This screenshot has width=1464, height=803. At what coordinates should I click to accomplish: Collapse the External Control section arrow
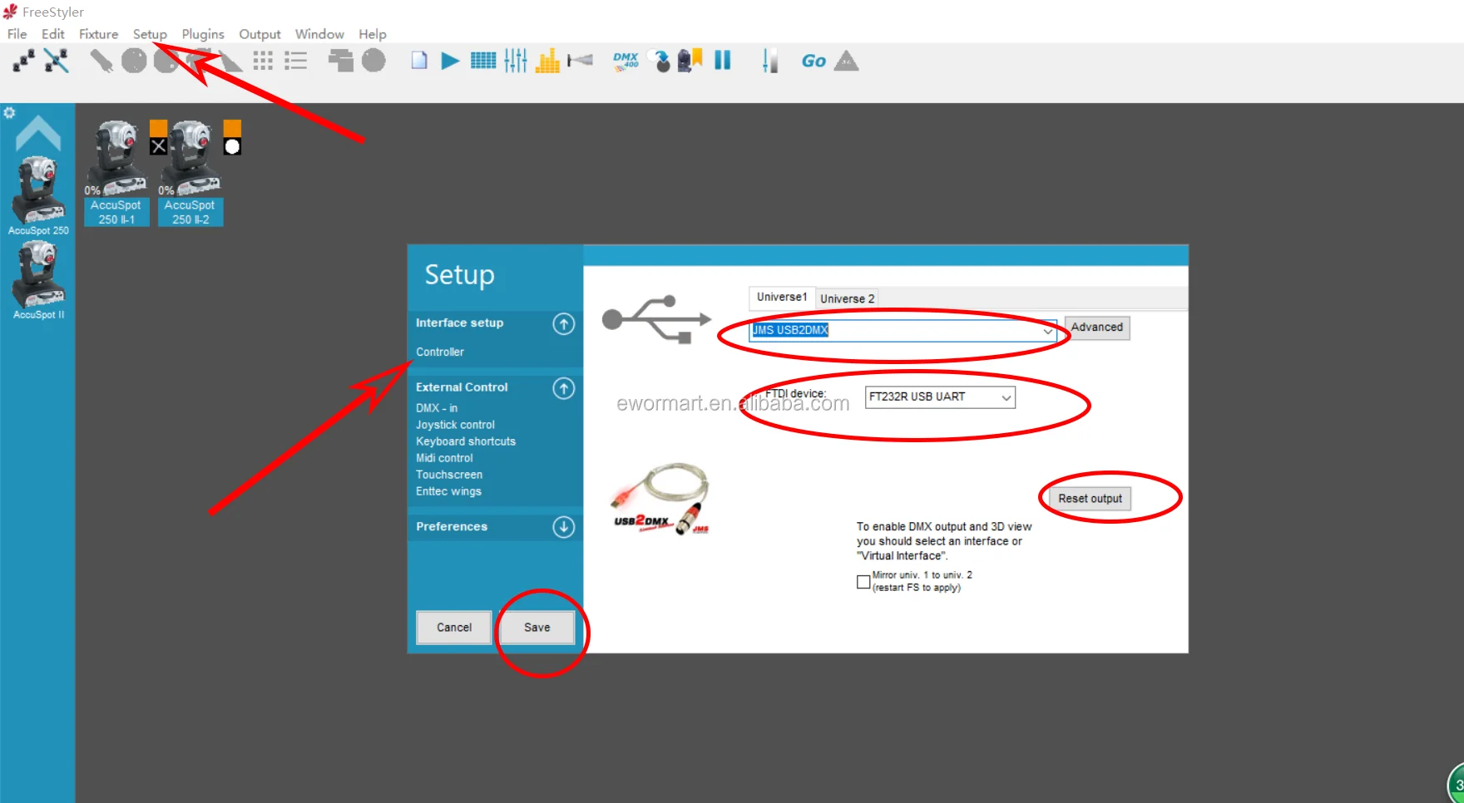click(x=563, y=388)
